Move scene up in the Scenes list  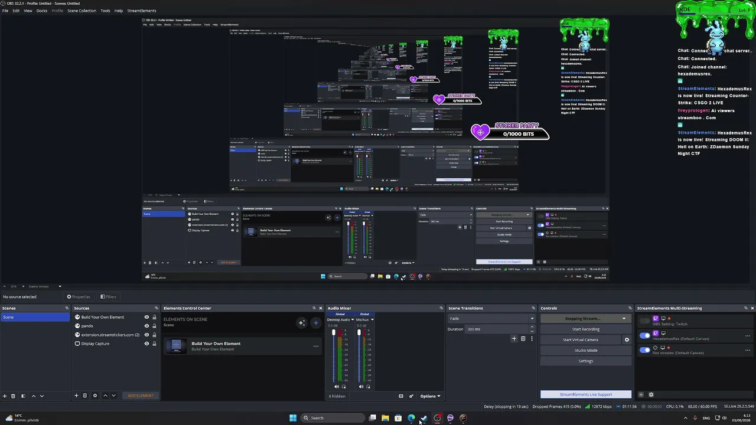point(33,395)
